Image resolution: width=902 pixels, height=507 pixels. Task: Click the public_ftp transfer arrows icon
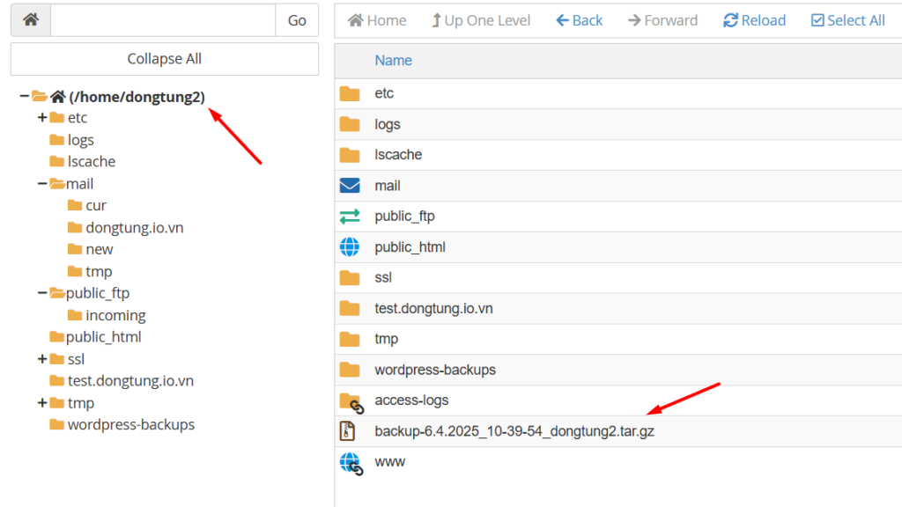[350, 217]
